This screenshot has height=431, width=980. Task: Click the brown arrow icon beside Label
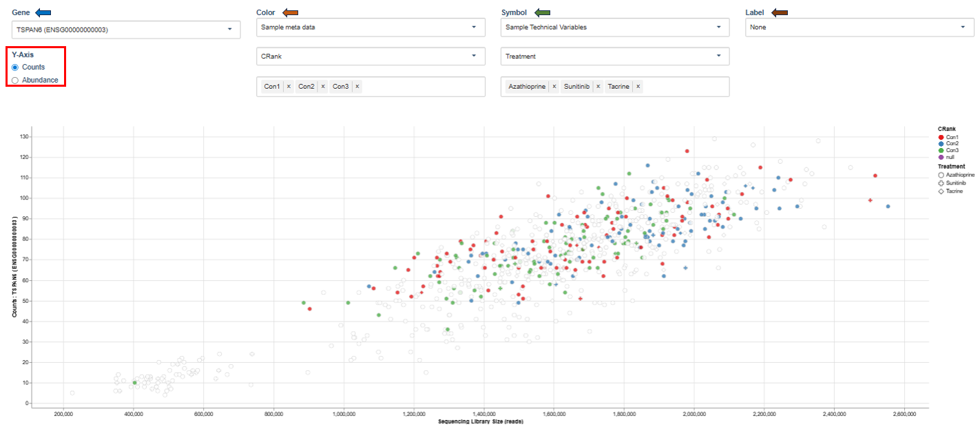point(778,12)
